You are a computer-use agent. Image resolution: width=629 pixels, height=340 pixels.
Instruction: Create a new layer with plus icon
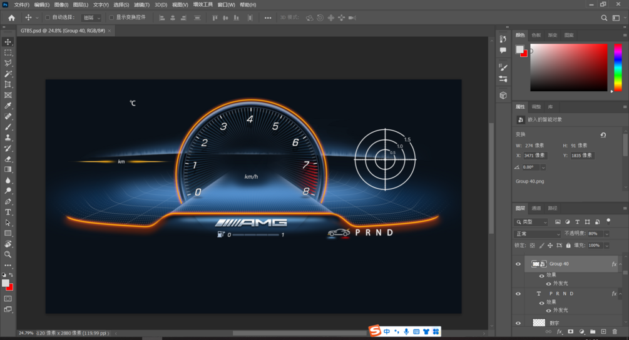point(603,332)
